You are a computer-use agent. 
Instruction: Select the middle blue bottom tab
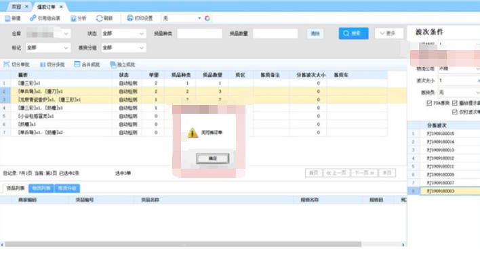point(41,188)
